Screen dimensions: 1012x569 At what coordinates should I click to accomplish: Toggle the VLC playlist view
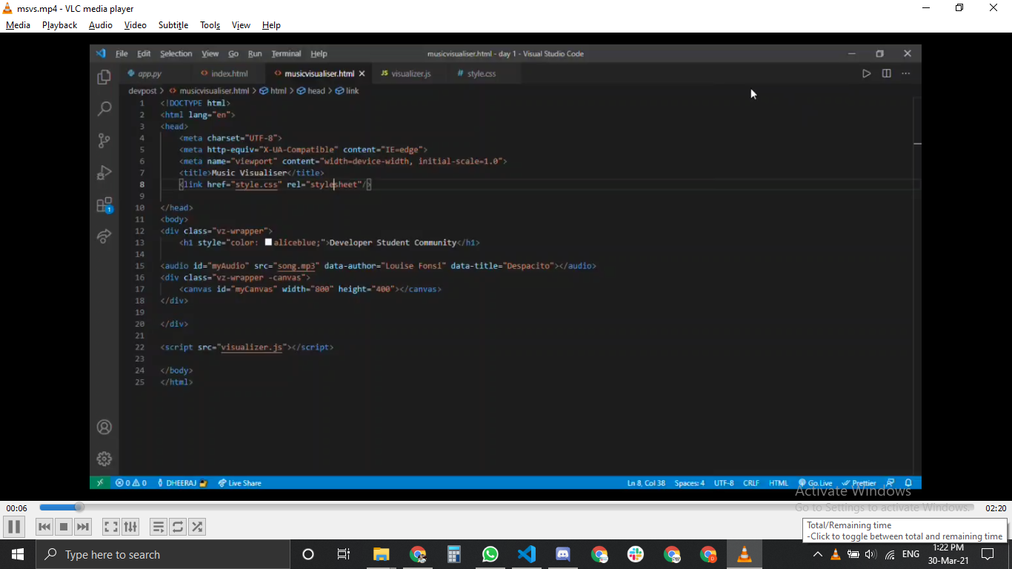158,527
